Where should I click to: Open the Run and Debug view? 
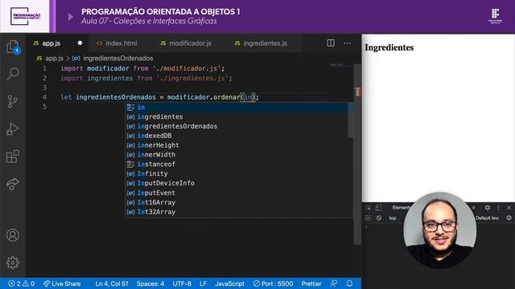pyautogui.click(x=13, y=129)
